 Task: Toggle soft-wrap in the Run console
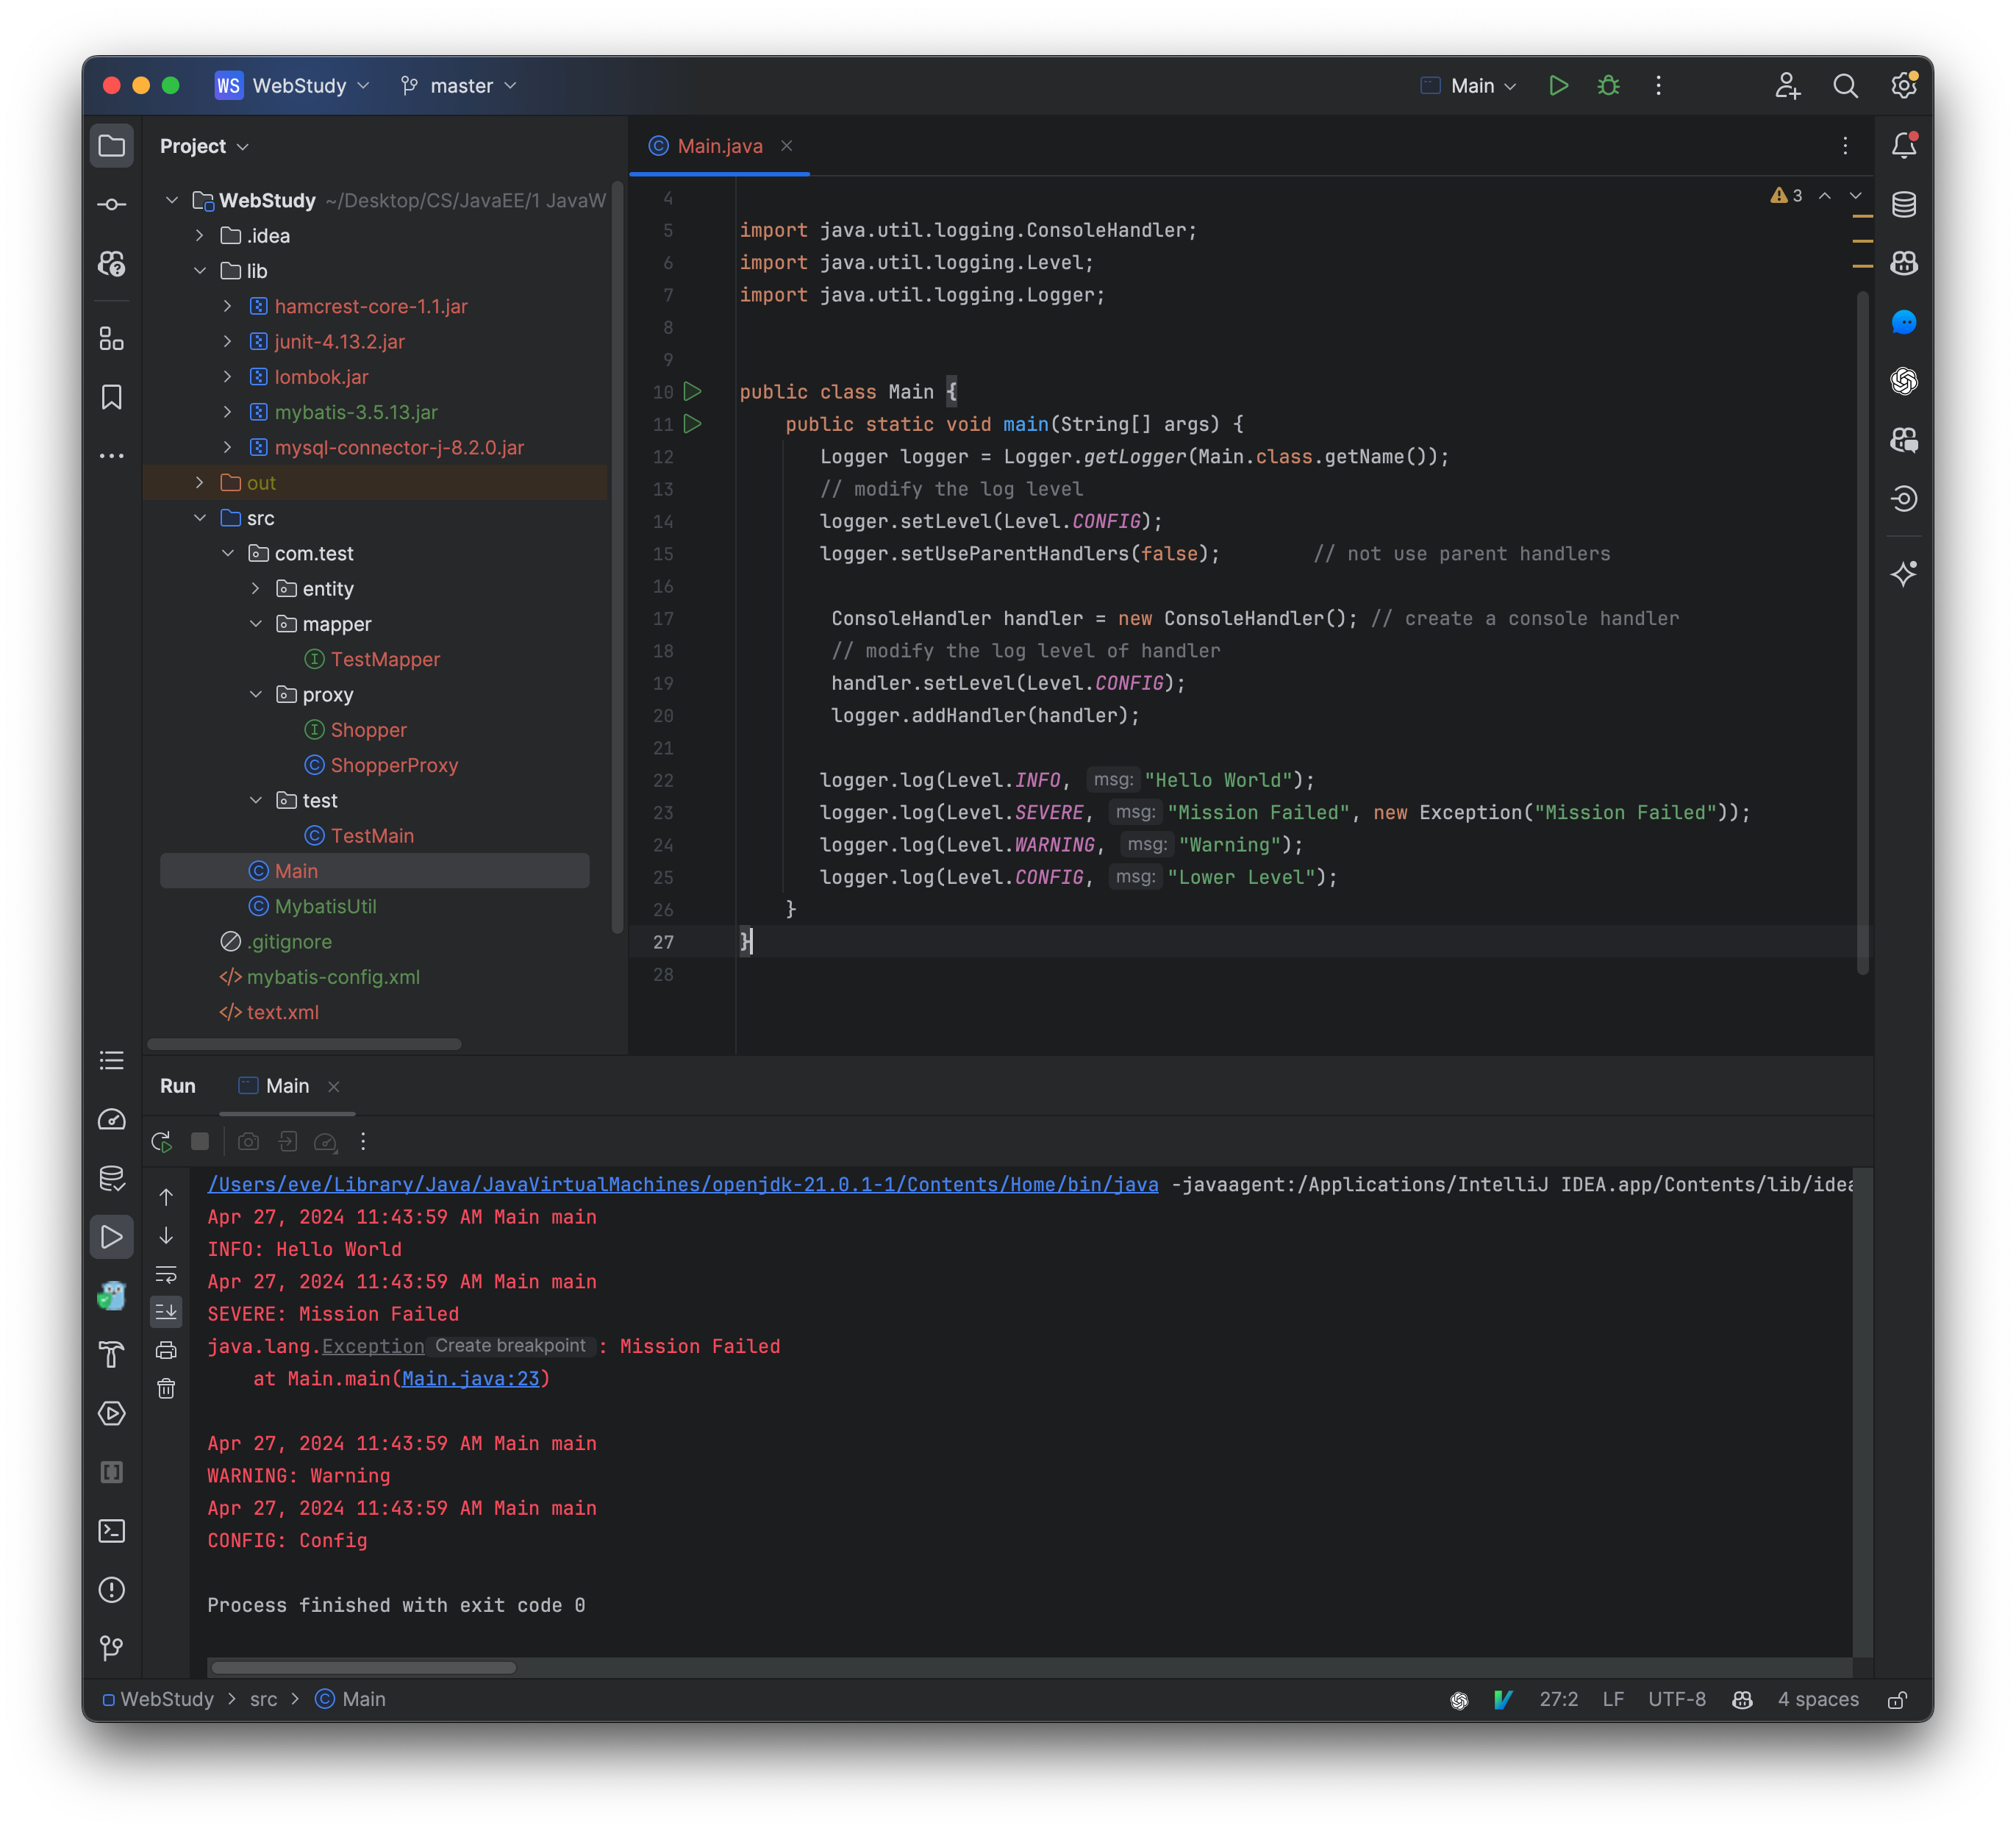(x=166, y=1274)
